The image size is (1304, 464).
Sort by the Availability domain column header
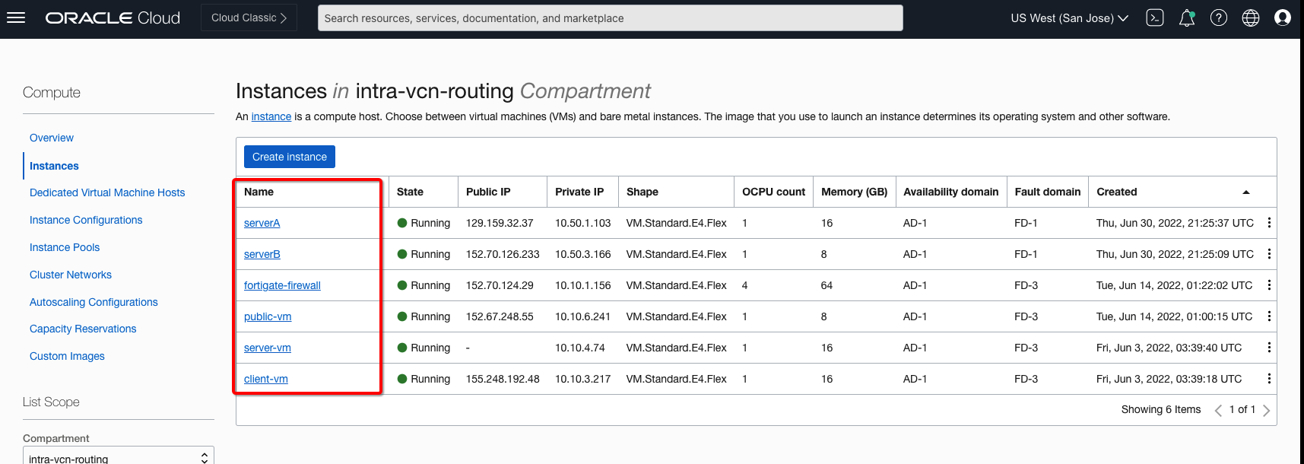pos(951,192)
